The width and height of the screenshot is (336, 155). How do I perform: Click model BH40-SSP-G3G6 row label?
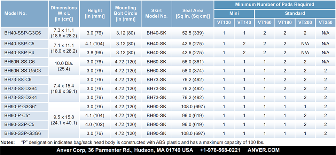click(23, 33)
